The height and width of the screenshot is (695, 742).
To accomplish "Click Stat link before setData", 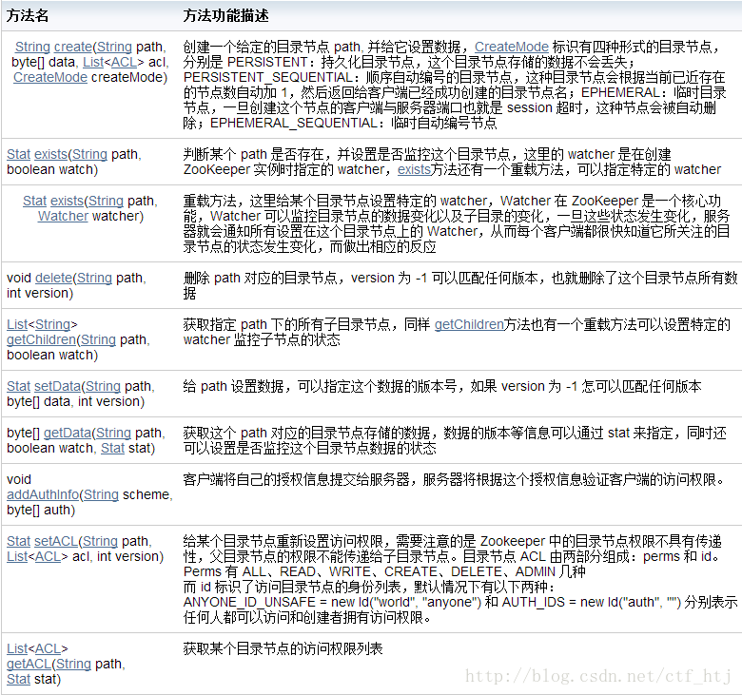I will [x=18, y=386].
